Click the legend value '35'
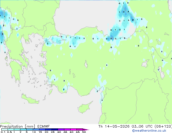 tap(65, 132)
